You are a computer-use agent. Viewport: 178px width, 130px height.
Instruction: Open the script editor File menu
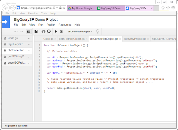point(16,25)
